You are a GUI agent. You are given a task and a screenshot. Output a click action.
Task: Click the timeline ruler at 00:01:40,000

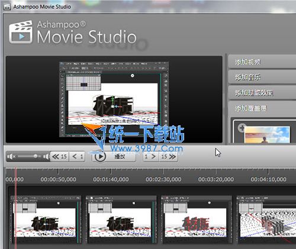click(111, 179)
